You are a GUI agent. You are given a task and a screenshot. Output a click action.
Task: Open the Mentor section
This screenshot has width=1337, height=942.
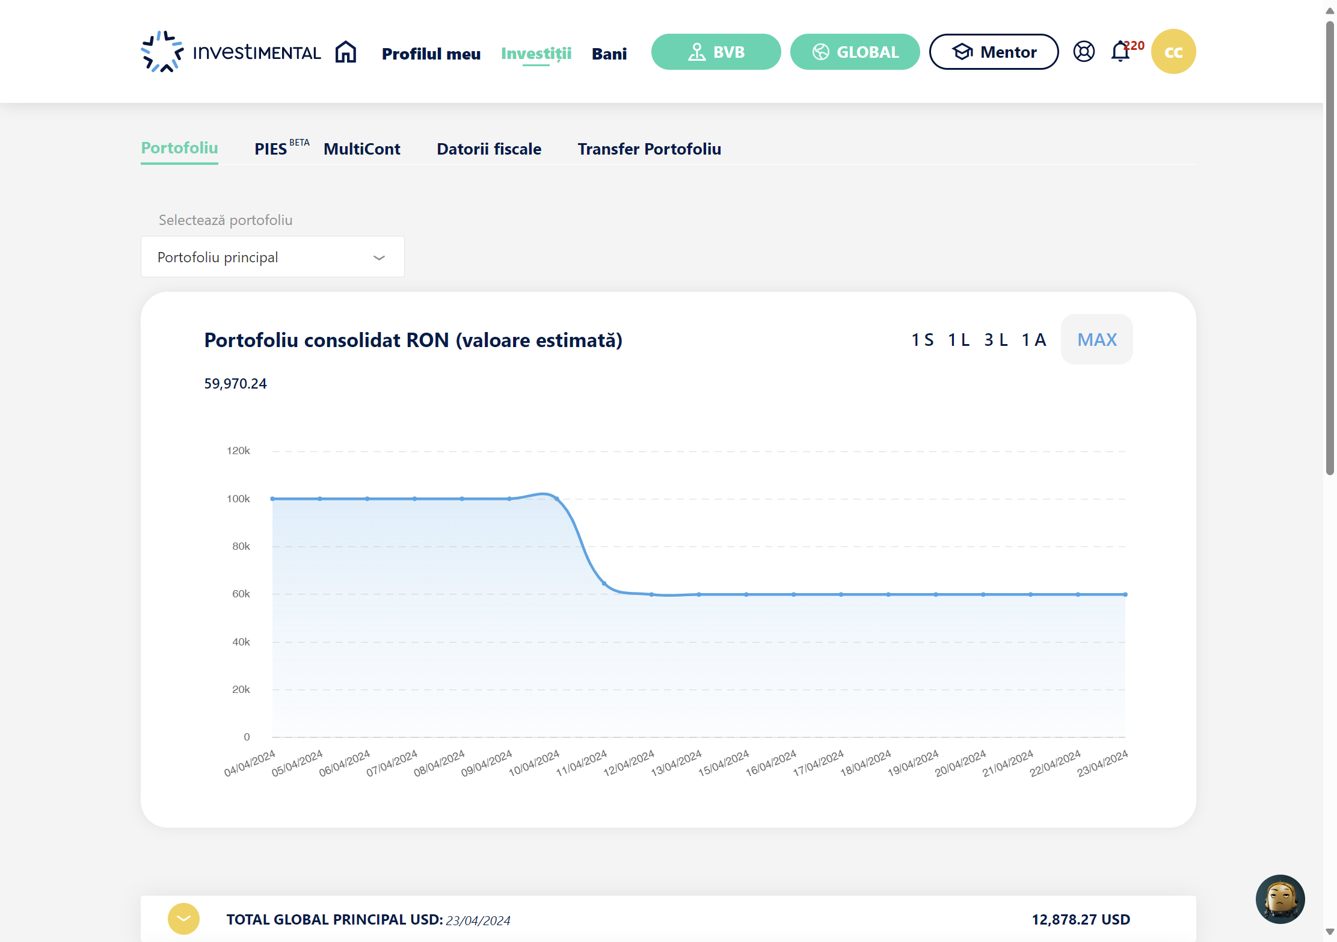tap(994, 52)
